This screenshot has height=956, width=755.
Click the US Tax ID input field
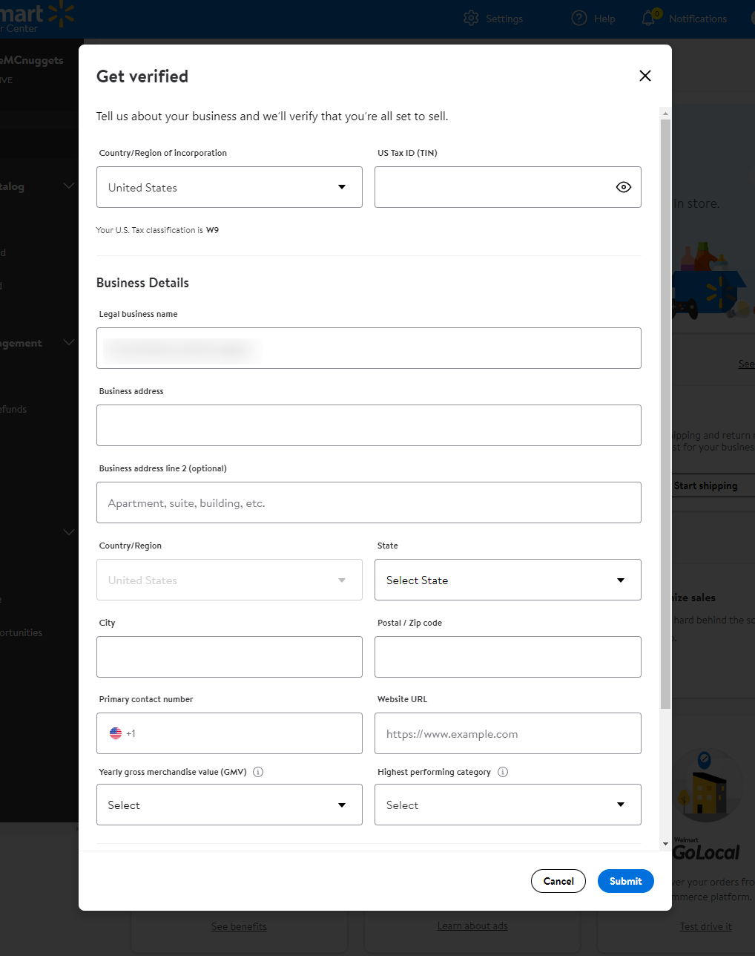(493, 187)
